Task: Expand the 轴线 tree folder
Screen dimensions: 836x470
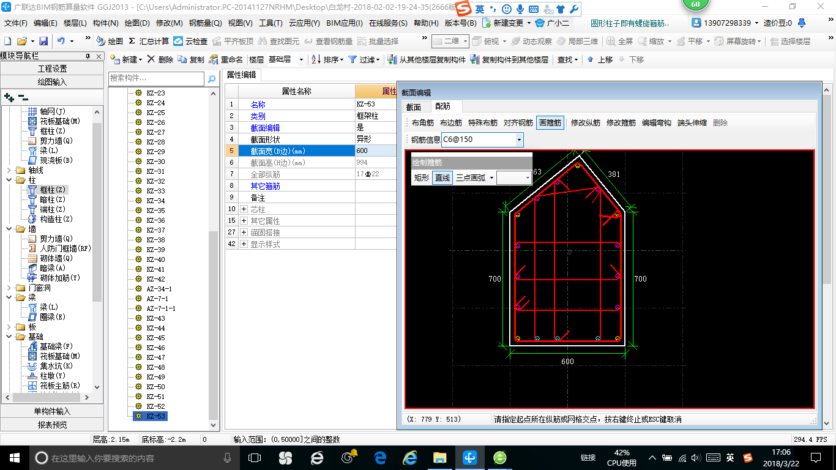Action: coord(8,170)
